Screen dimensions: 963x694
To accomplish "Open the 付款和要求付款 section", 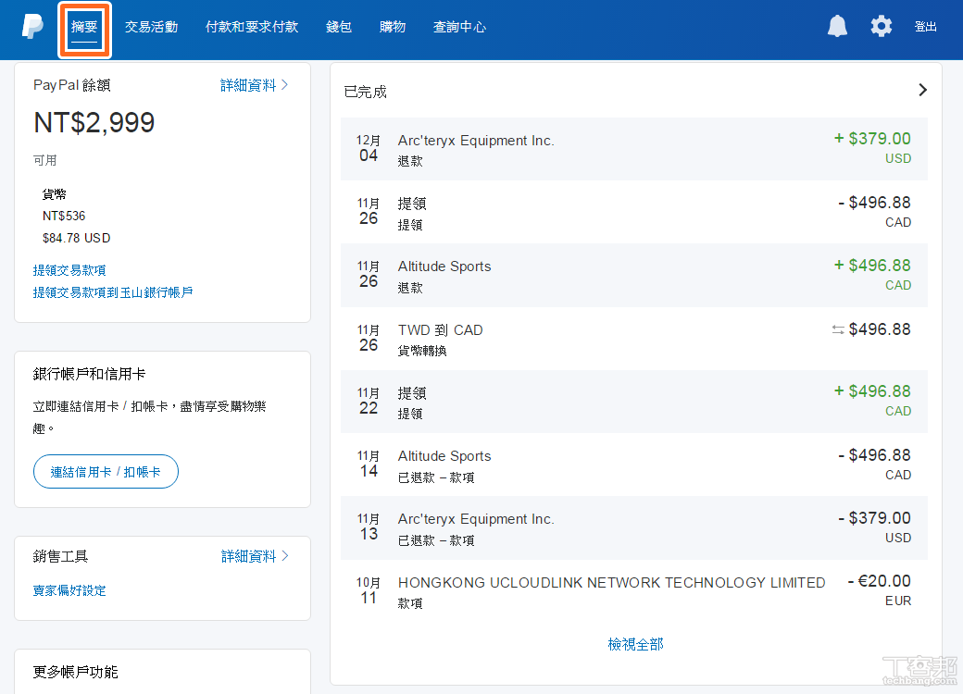I will [251, 27].
